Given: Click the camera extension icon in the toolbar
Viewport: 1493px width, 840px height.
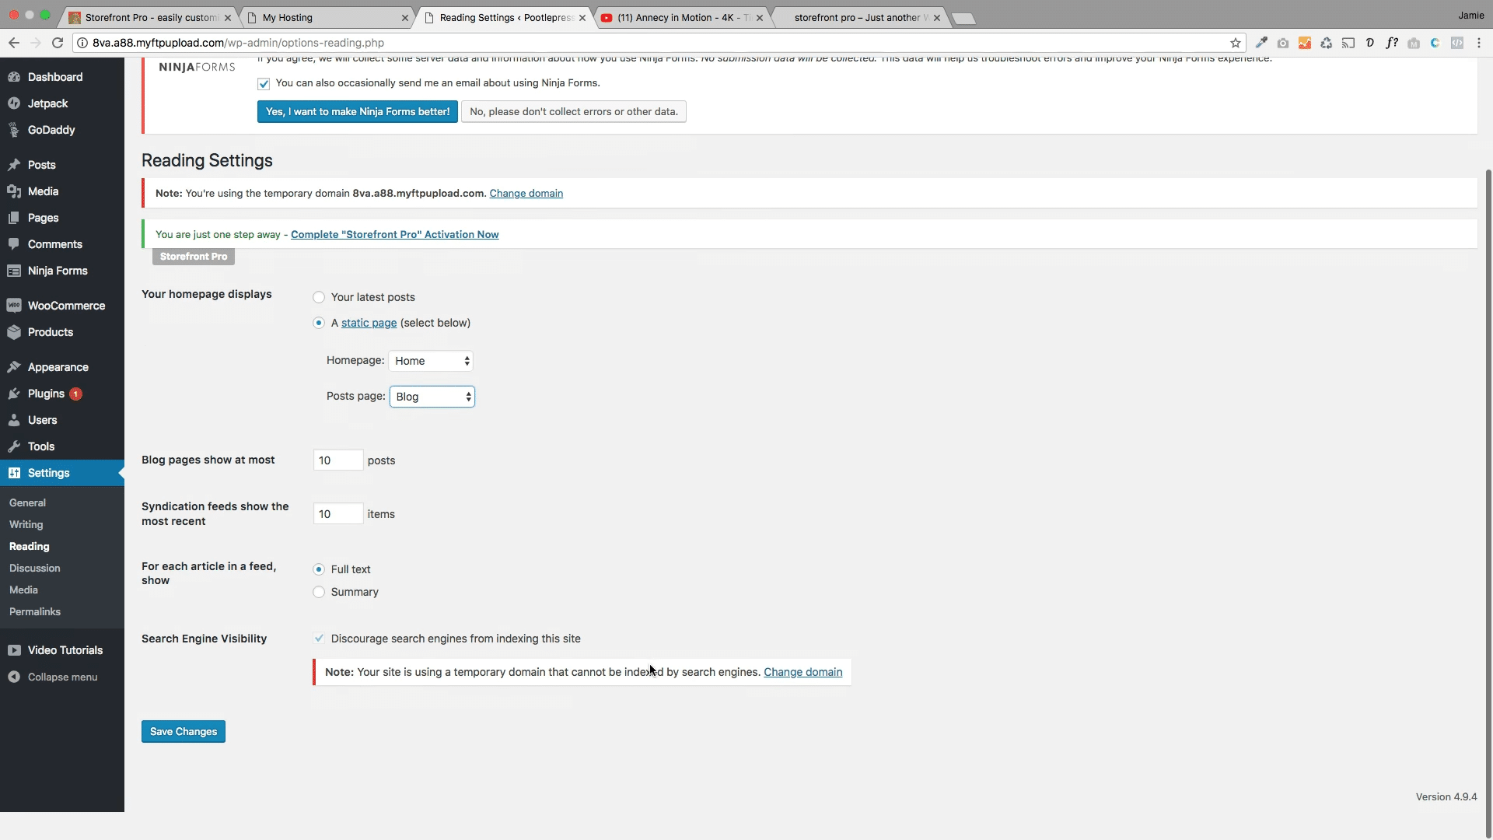Looking at the screenshot, I should pos(1283,43).
